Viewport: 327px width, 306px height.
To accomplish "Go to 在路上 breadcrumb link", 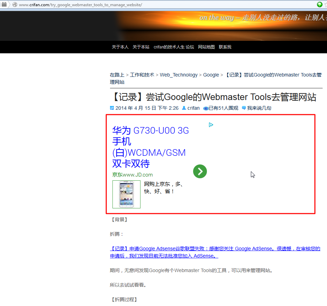I will 117,75.
